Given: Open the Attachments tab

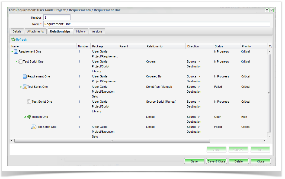Looking at the screenshot, I should click(36, 31).
